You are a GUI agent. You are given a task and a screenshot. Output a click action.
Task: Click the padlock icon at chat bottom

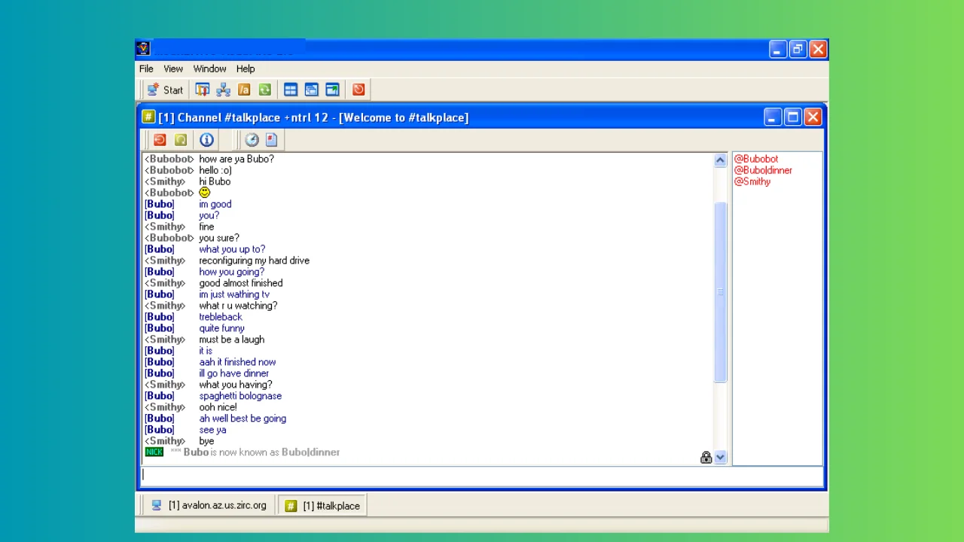706,457
